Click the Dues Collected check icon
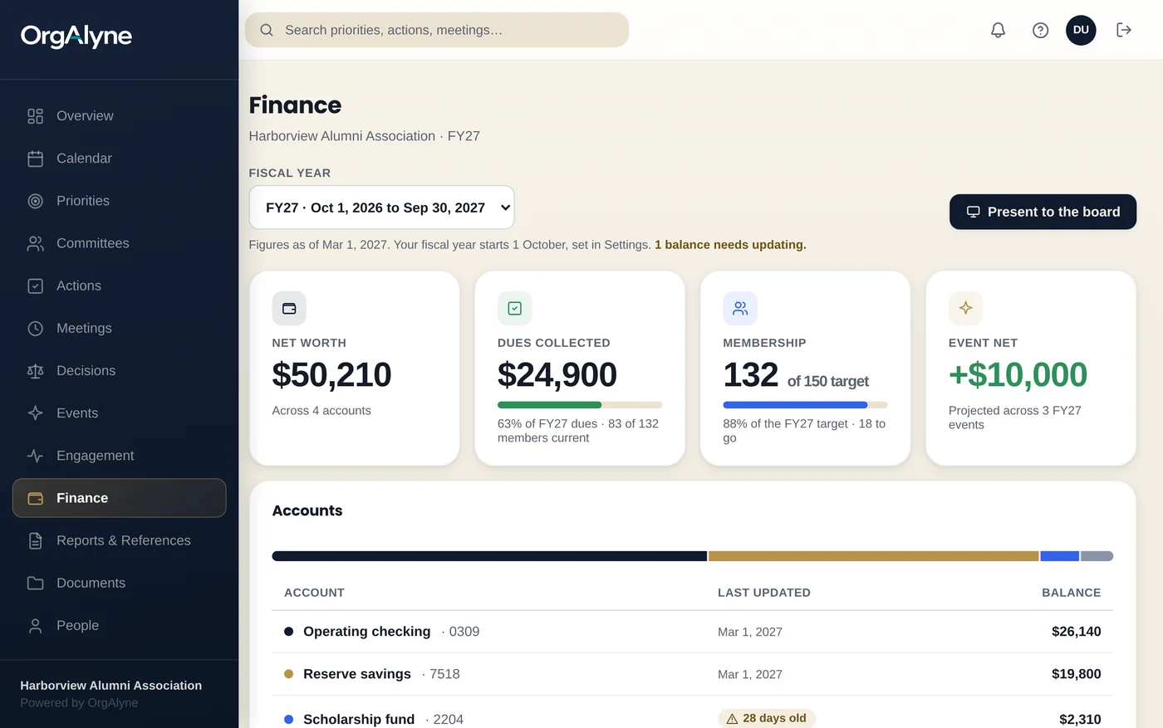This screenshot has width=1163, height=728. point(514,308)
